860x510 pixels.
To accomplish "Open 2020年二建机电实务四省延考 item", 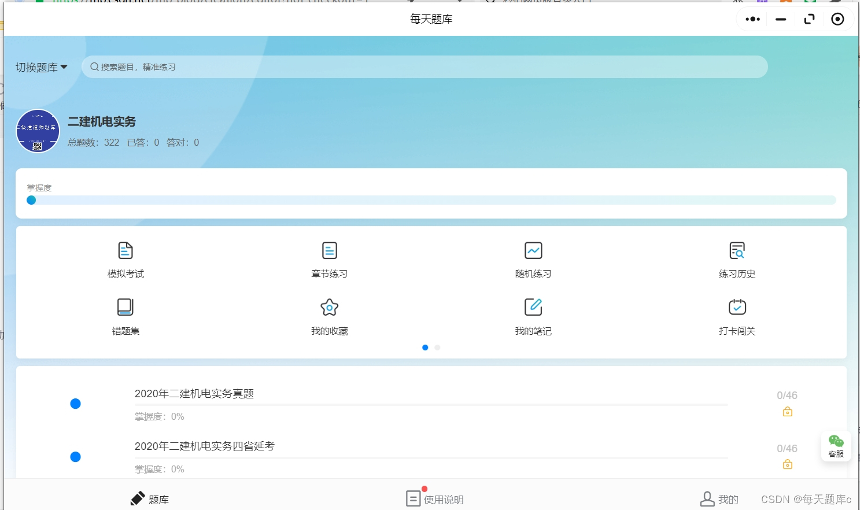I will (x=205, y=446).
